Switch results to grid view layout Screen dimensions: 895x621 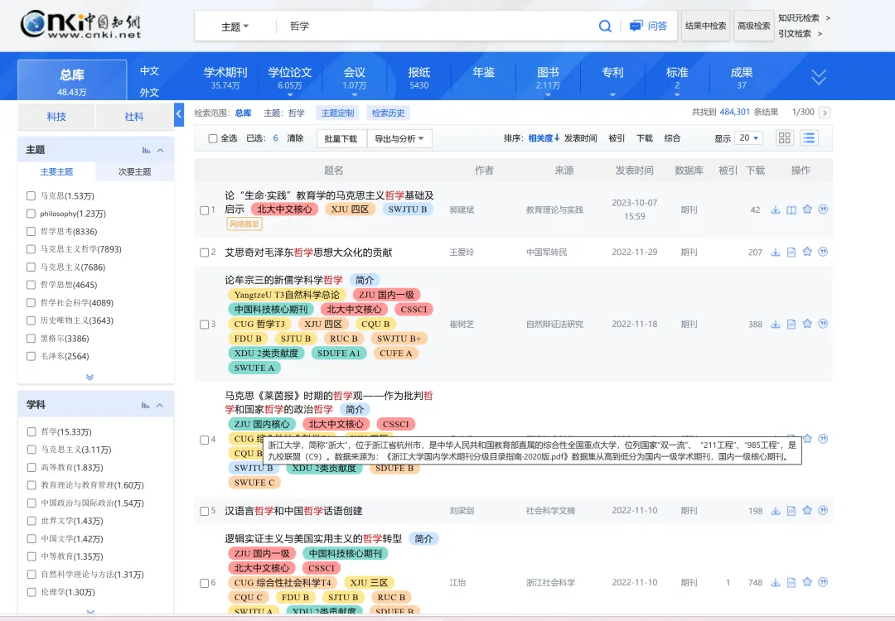click(x=784, y=137)
